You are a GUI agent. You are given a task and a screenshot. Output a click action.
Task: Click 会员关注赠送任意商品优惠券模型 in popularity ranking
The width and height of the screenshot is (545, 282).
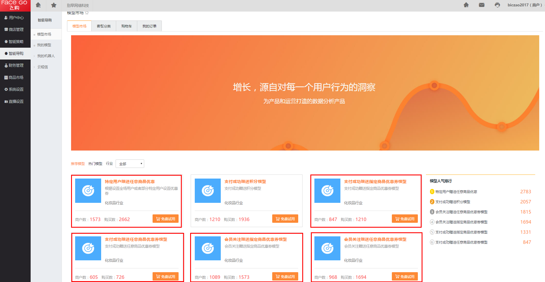(x=461, y=212)
